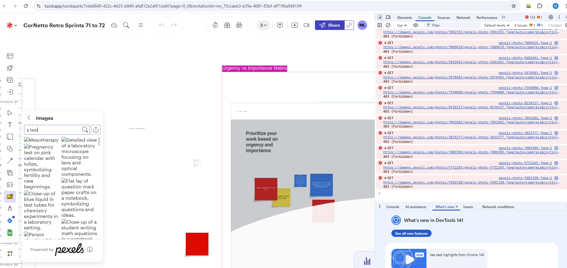The width and height of the screenshot is (567, 268).
Task: Select the sticky note tool
Action: [x=10, y=137]
